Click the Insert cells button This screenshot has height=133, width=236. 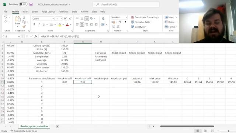pos(169,17)
